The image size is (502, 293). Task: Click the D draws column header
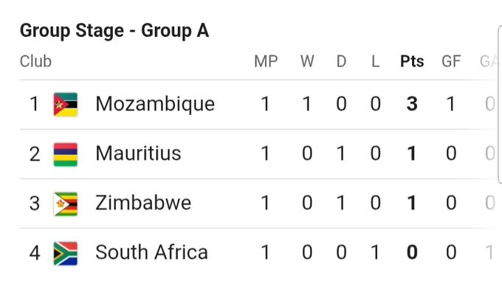[341, 61]
